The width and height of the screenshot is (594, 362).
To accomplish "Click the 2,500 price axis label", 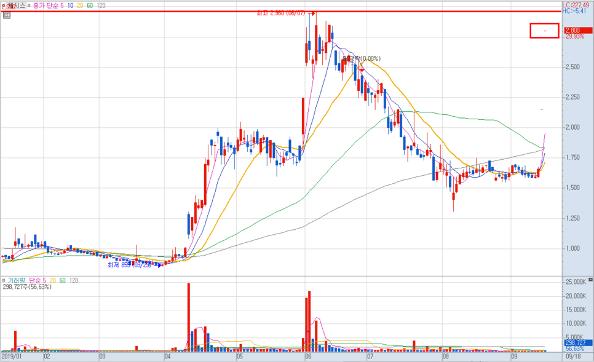I will 573,66.
